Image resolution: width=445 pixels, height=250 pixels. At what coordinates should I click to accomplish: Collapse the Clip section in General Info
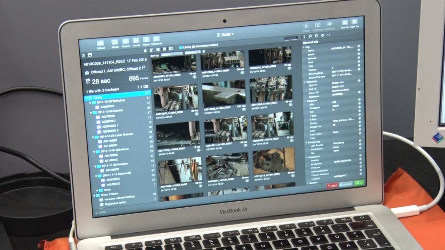pos(304,47)
